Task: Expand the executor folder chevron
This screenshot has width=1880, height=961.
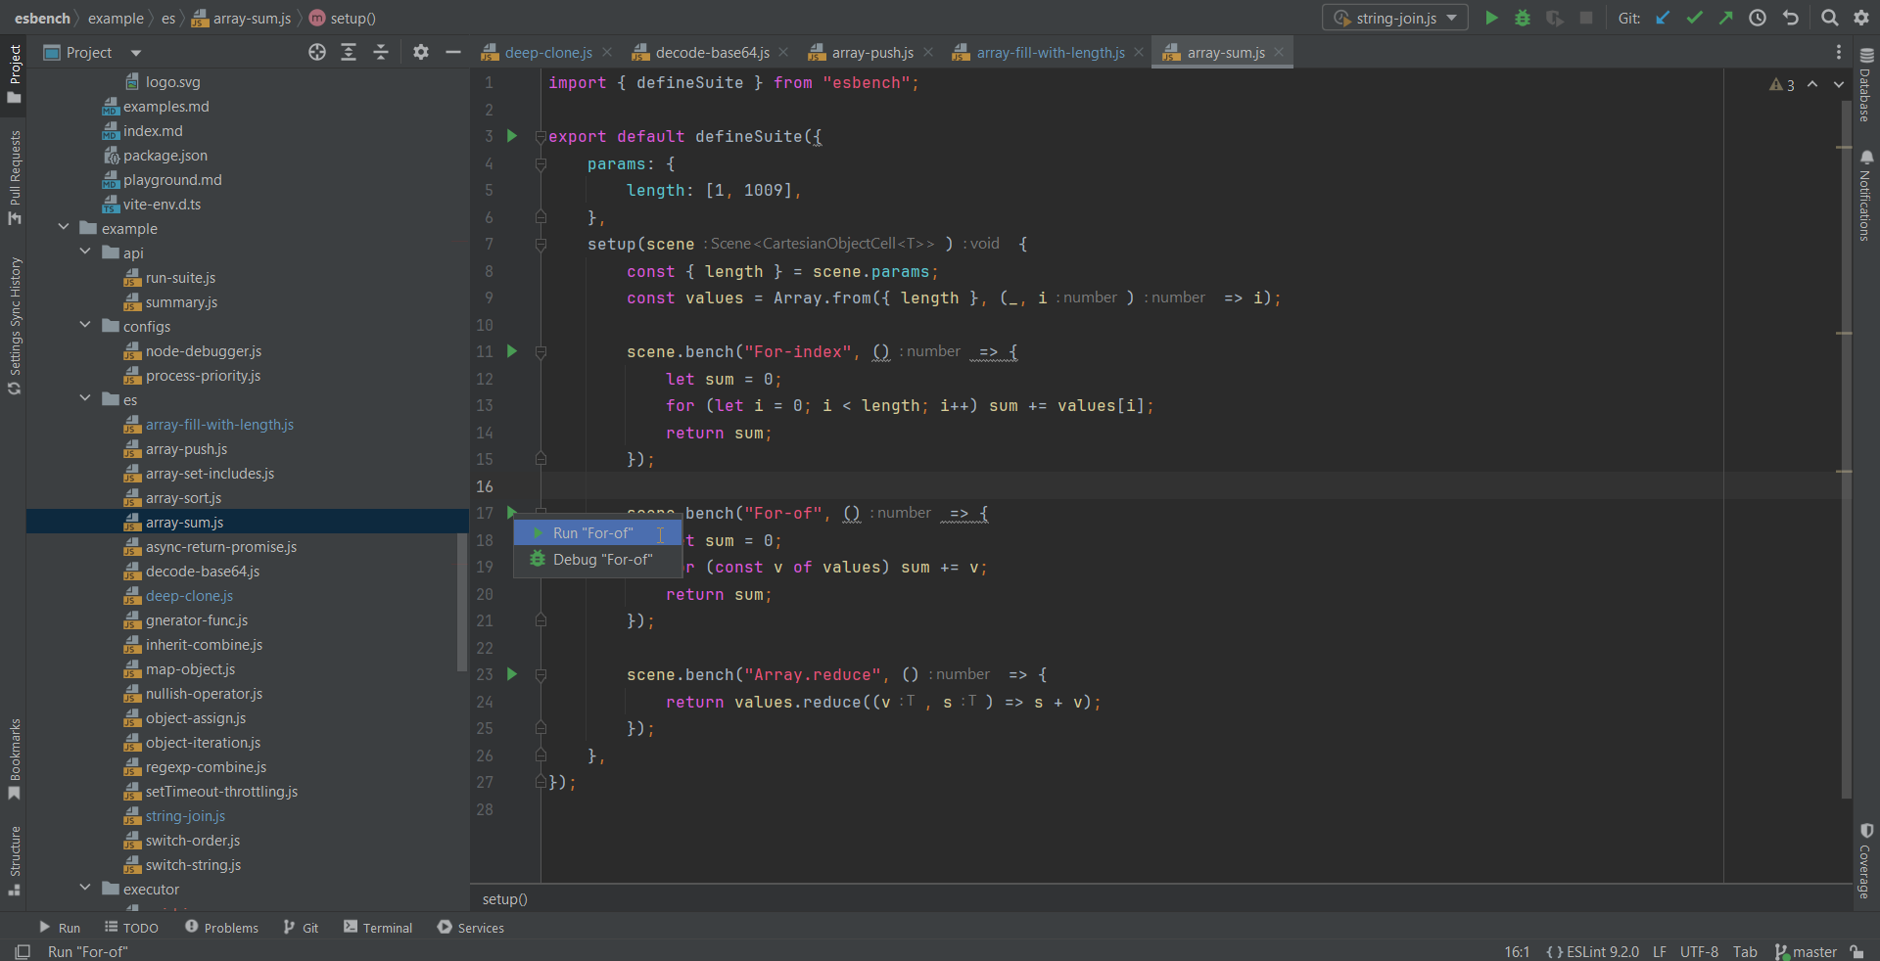Action: click(x=85, y=889)
